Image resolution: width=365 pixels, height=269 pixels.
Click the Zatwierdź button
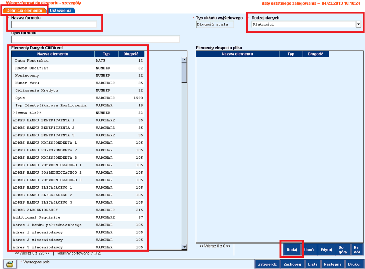click(267, 264)
